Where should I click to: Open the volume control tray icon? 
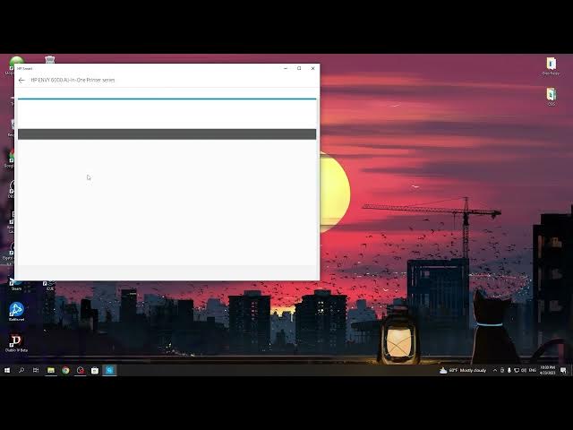(523, 370)
